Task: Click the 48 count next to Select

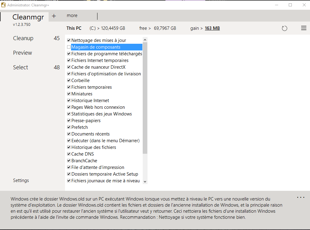Action: [x=56, y=67]
